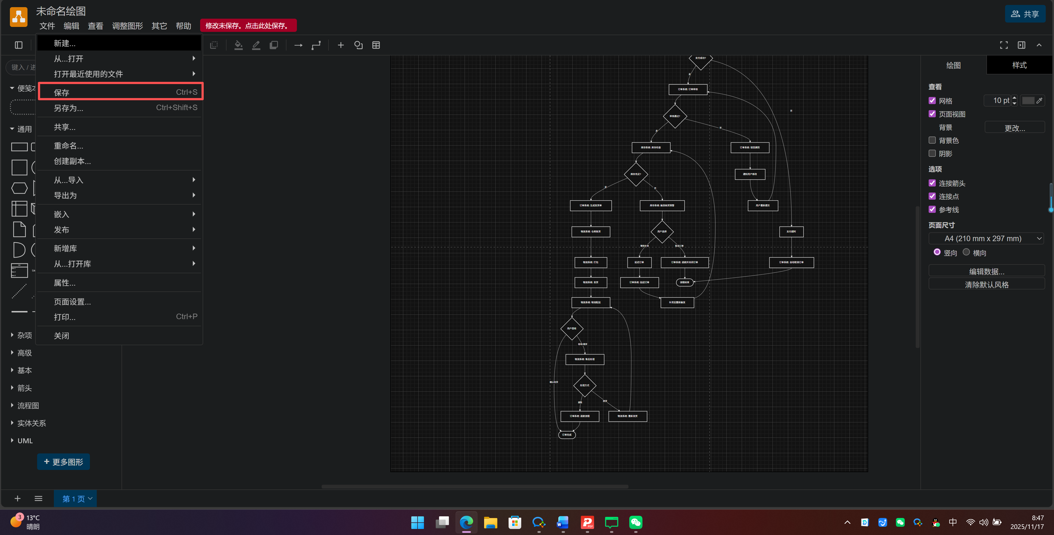Toggle the fullscreen icon
1054x535 pixels.
pos(1004,45)
